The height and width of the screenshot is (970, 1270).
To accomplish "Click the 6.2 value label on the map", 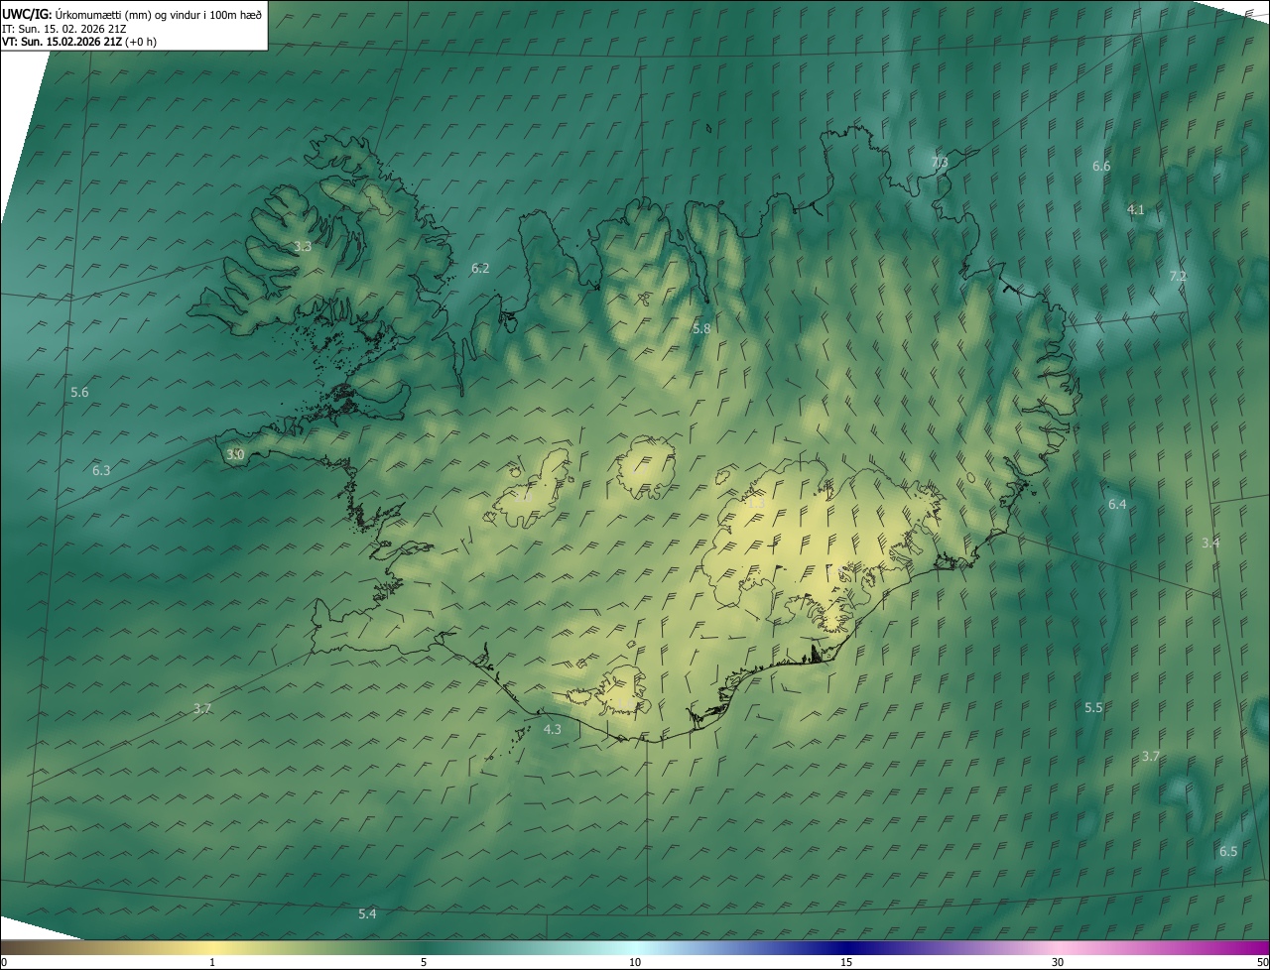I will 480,268.
